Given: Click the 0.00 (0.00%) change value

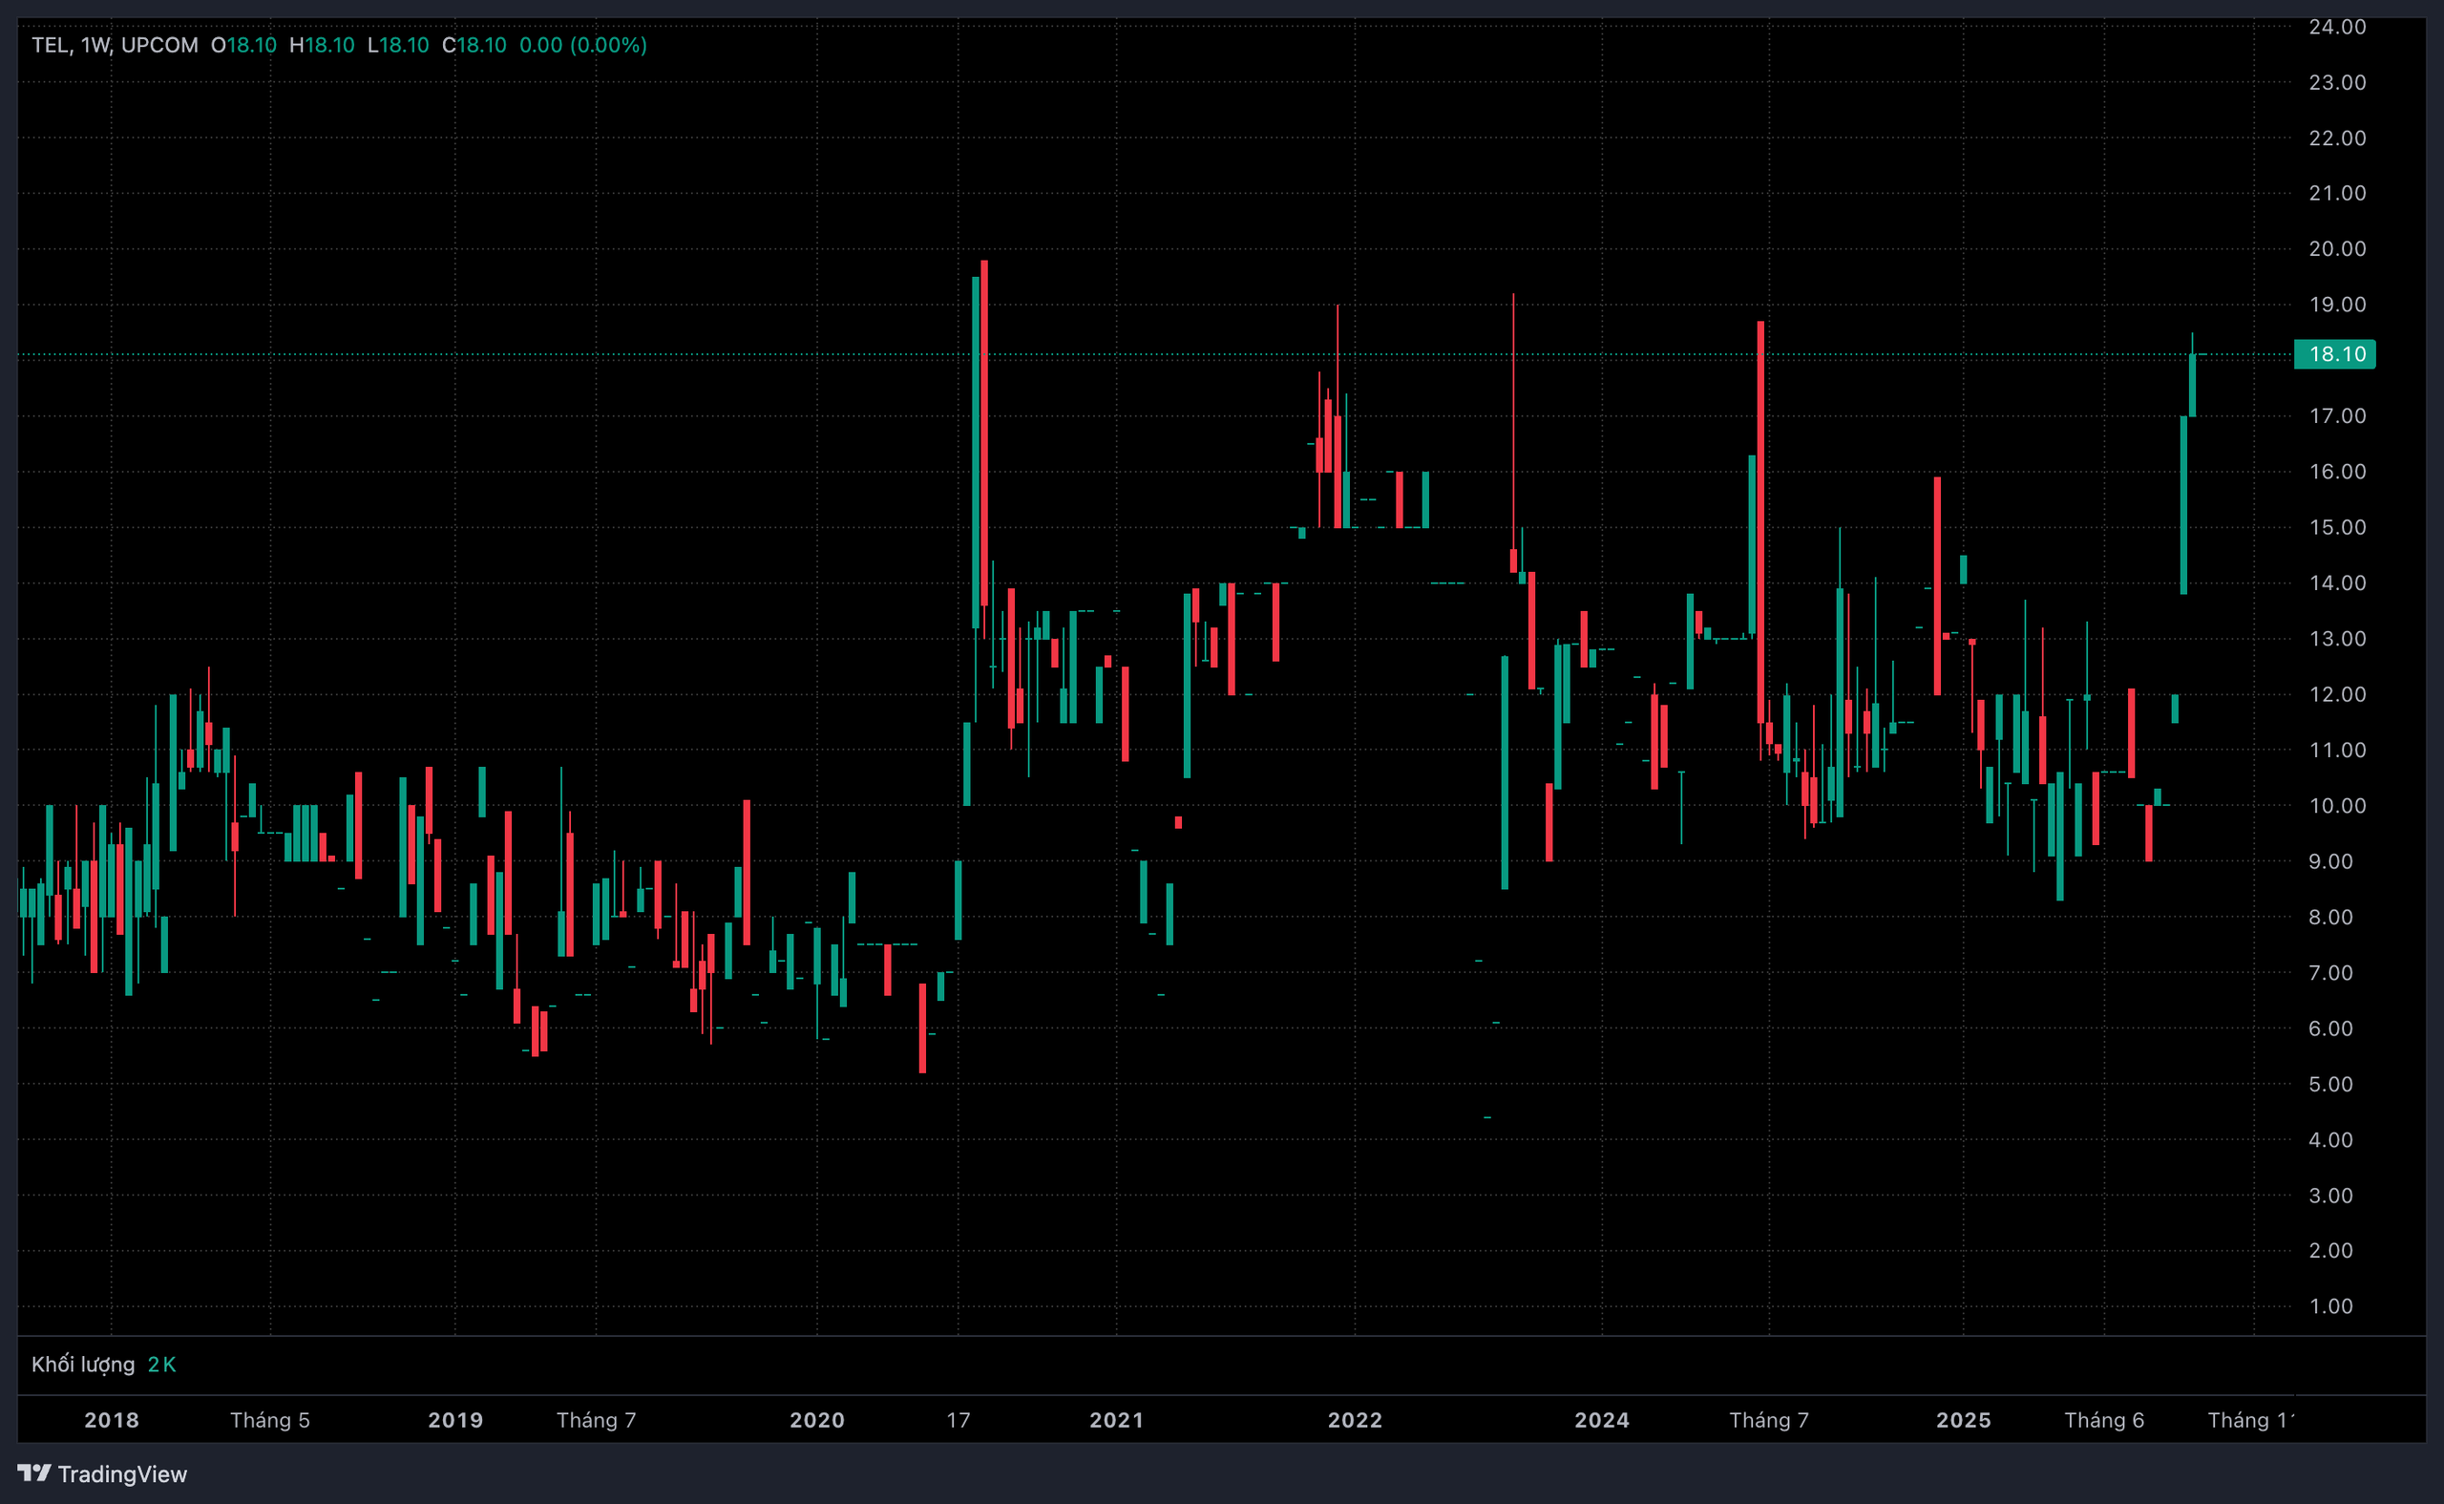Looking at the screenshot, I should pyautogui.click(x=582, y=45).
